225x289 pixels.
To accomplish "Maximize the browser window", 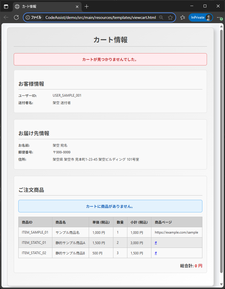I will (205, 6).
